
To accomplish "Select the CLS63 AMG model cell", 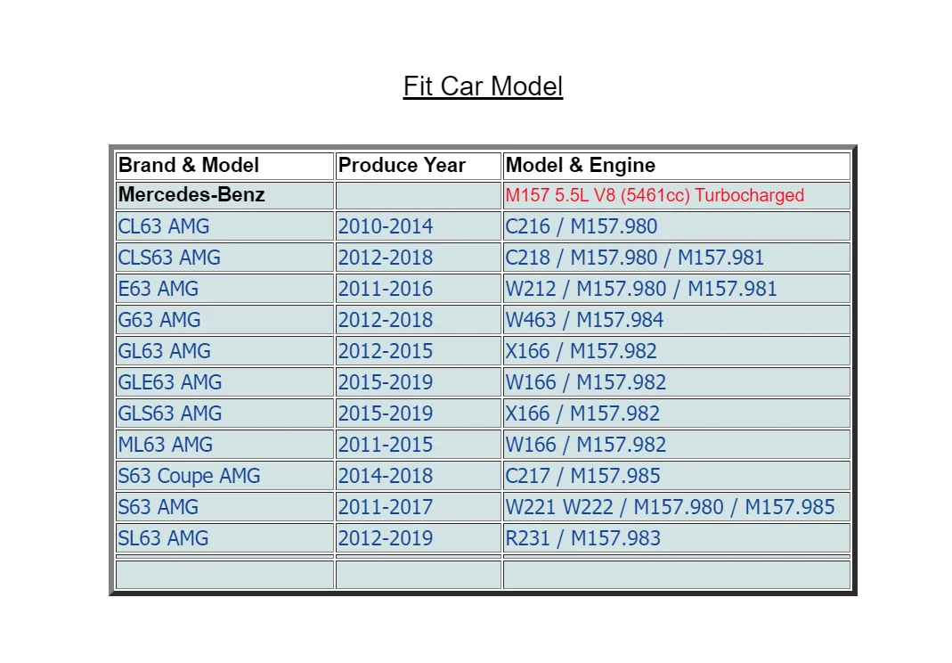I will tap(224, 258).
